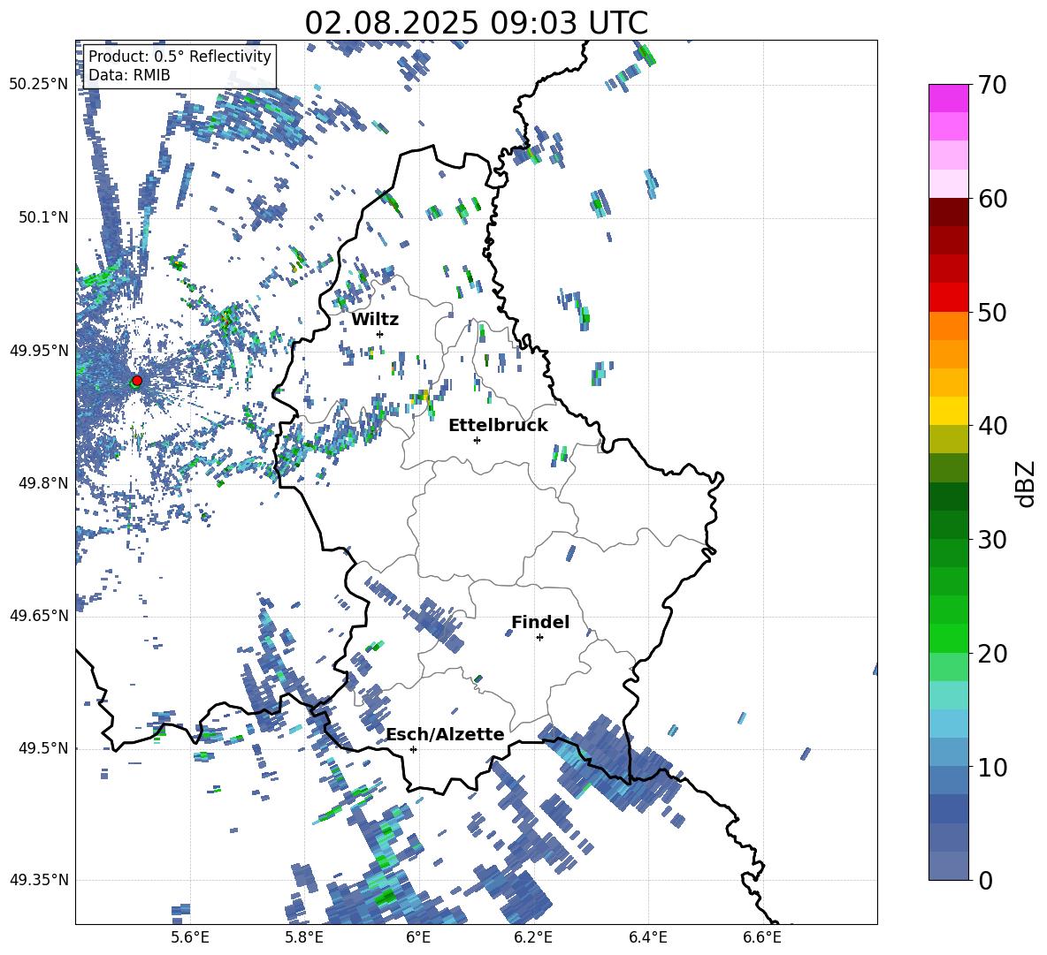
Task: Click the 49.95°N latitude tick label
Action: [39, 351]
